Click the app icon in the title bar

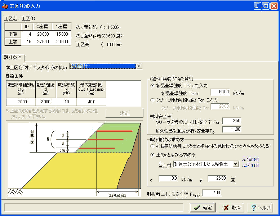[x=5, y=6]
